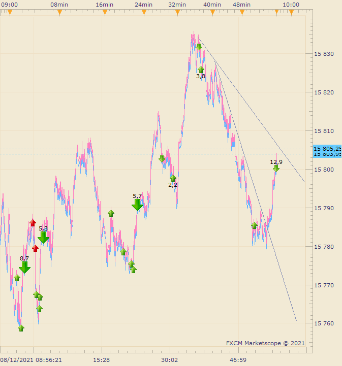Screen dimensions: 342x366
Task: Select the orange triangle marker under 10:00
Action: 291,12
